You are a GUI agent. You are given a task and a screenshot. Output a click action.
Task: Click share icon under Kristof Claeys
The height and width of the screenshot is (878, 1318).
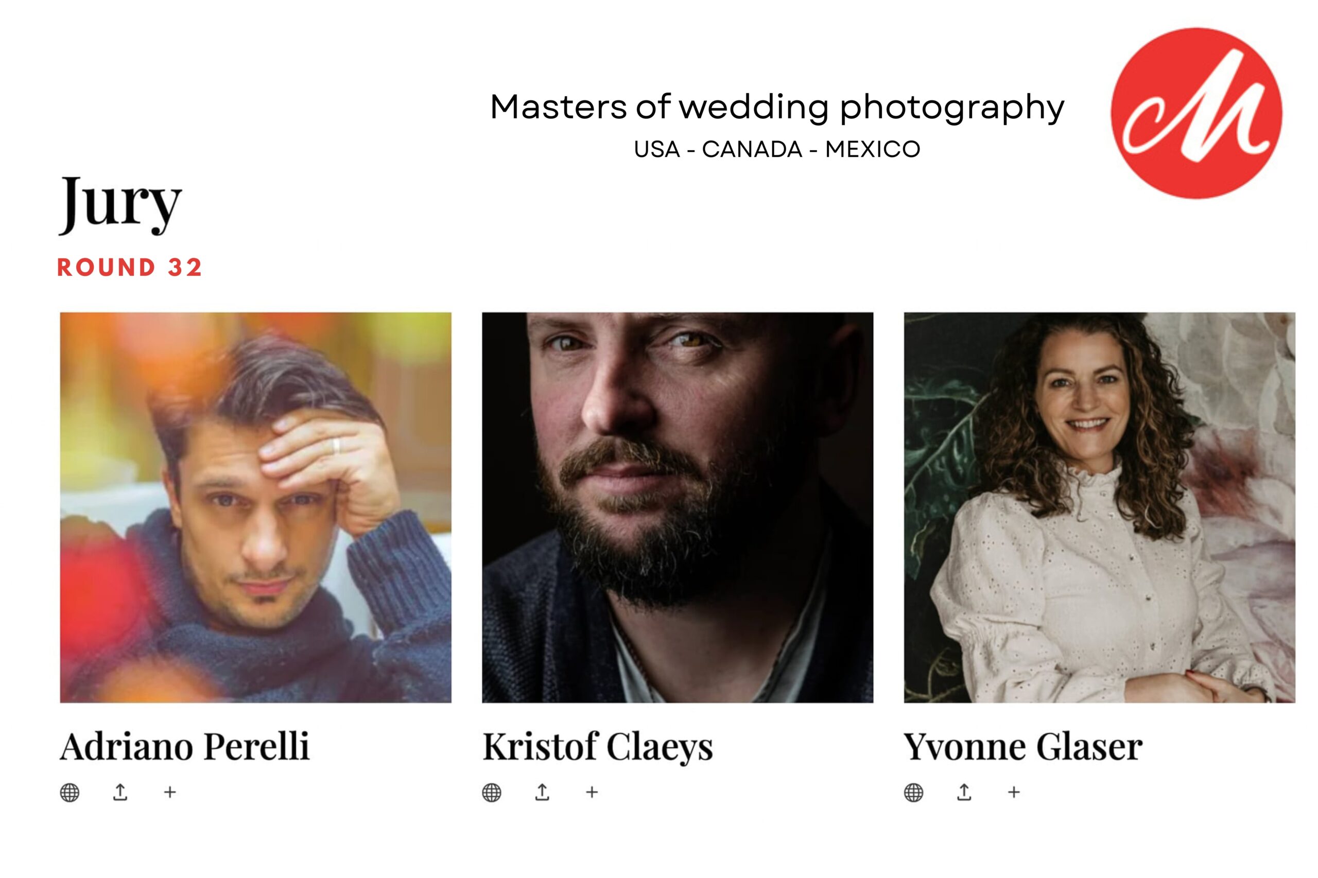pyautogui.click(x=542, y=792)
